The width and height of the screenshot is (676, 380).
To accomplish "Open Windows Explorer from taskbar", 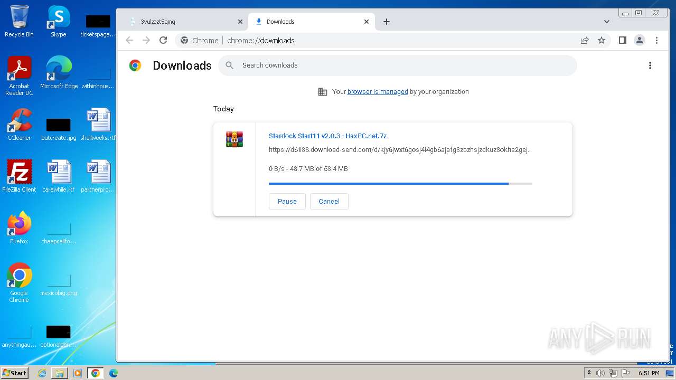I will (x=60, y=373).
